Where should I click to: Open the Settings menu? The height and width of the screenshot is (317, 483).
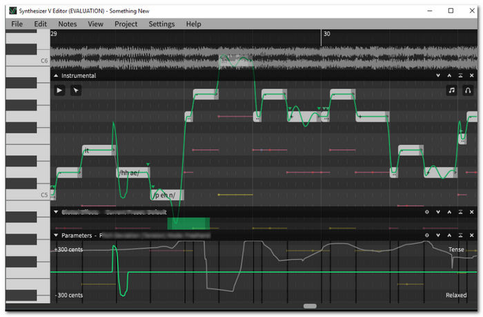tap(161, 23)
